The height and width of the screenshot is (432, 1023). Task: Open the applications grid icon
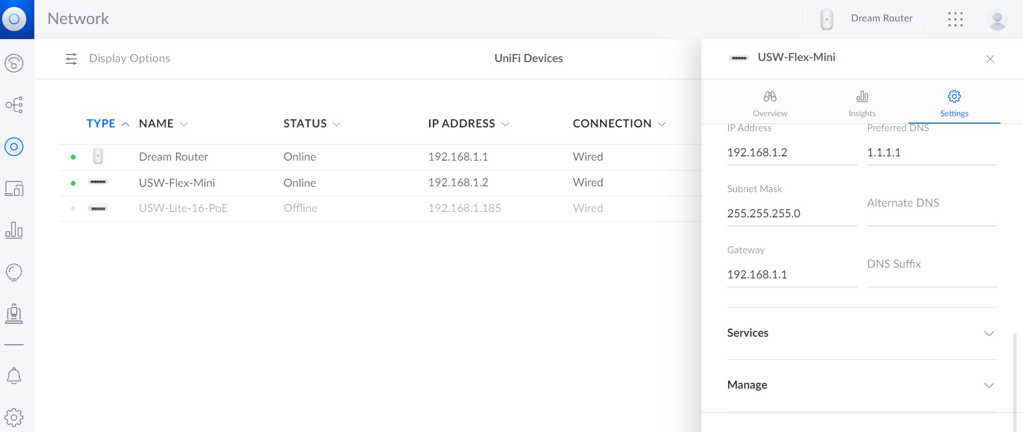[x=955, y=19]
